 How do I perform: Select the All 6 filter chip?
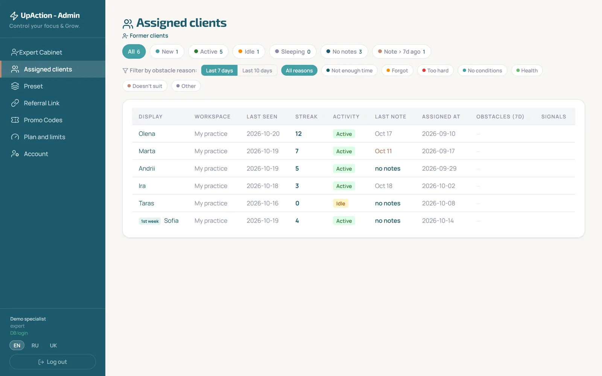click(x=134, y=52)
